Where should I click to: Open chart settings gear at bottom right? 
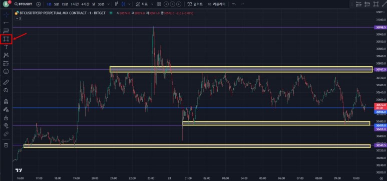coord(381,178)
